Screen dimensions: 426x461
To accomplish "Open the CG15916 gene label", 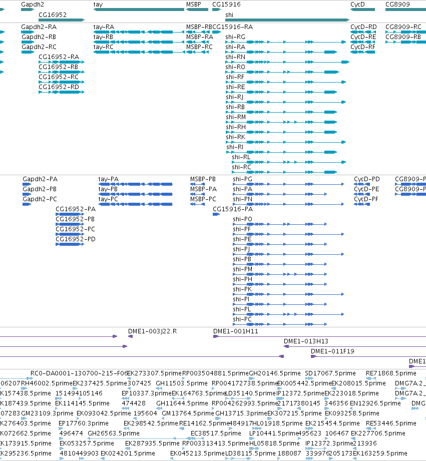I will [226, 5].
